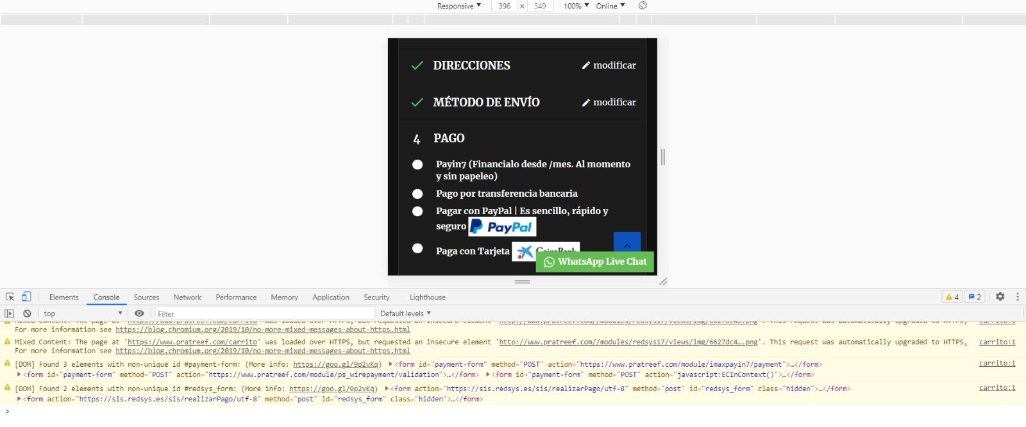Click the right-edge viewport resize handle
1026x427 pixels.
[663, 157]
